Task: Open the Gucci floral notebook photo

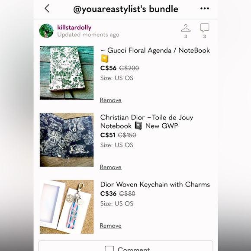Action: pyautogui.click(x=67, y=73)
